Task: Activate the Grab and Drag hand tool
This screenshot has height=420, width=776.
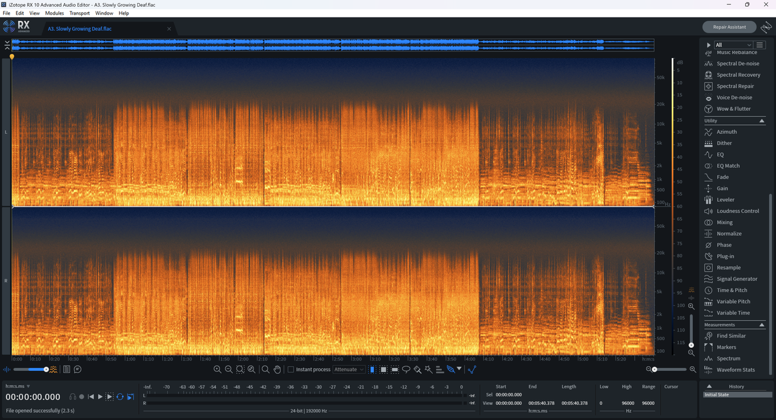Action: click(x=277, y=370)
